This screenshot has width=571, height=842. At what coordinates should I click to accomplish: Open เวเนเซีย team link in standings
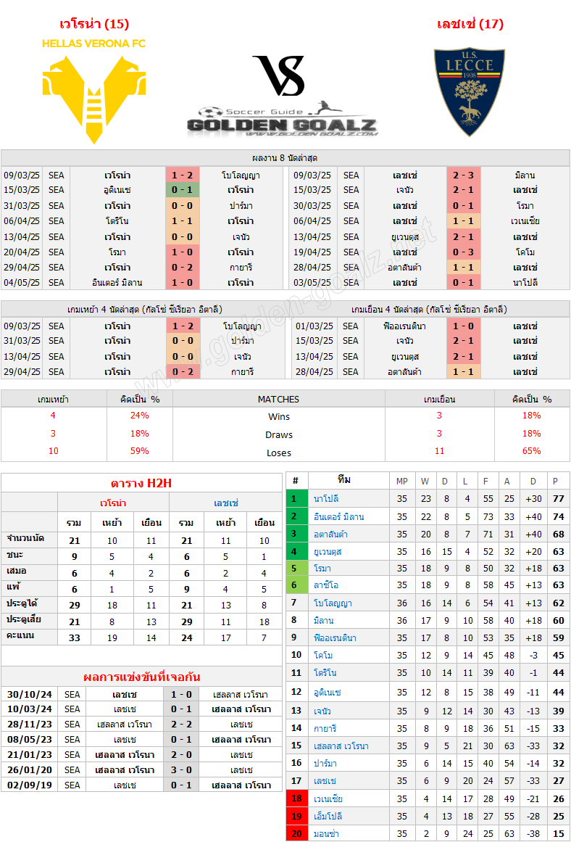[328, 798]
